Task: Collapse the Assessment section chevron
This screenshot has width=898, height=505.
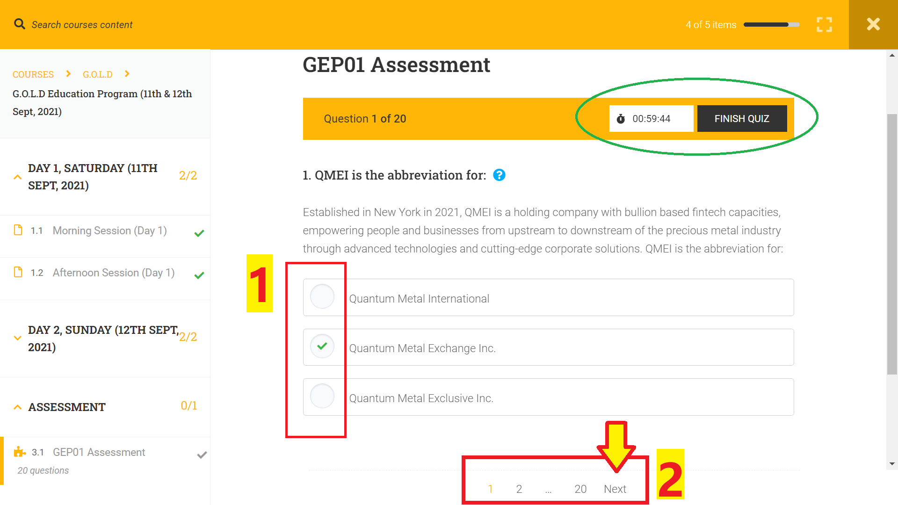Action: pos(18,407)
